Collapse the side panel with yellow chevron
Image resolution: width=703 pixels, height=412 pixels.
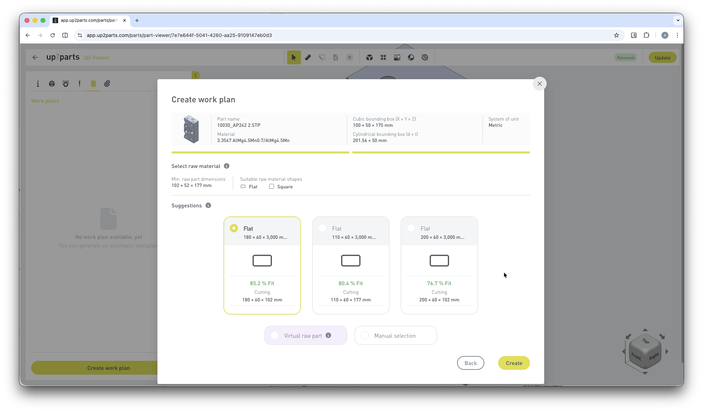(x=195, y=75)
